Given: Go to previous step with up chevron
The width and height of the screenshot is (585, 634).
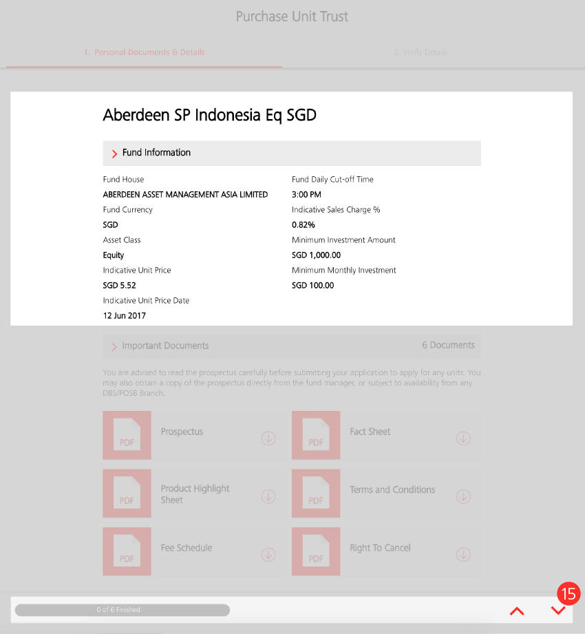Looking at the screenshot, I should pos(517,611).
